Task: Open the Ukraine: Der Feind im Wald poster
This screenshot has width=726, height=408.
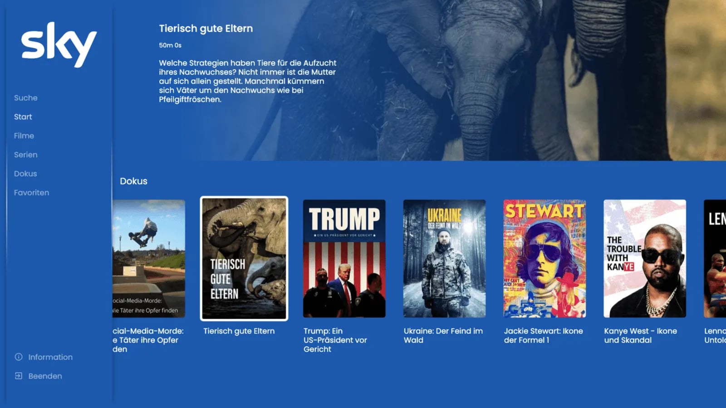Action: click(445, 258)
